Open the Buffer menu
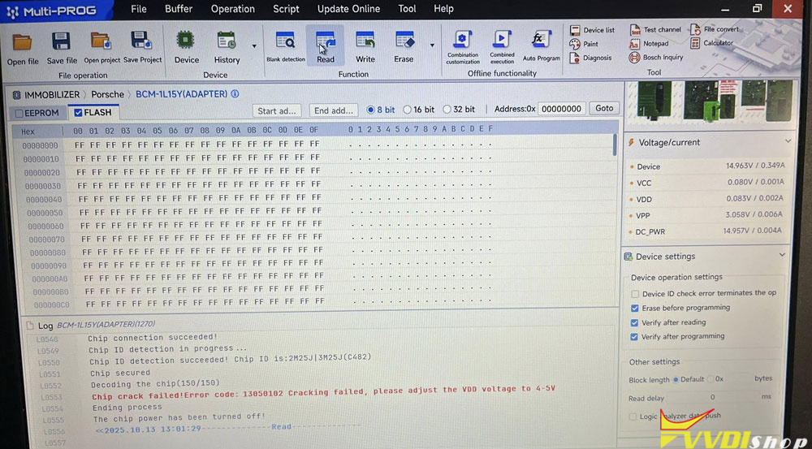The image size is (812, 449). (x=179, y=9)
